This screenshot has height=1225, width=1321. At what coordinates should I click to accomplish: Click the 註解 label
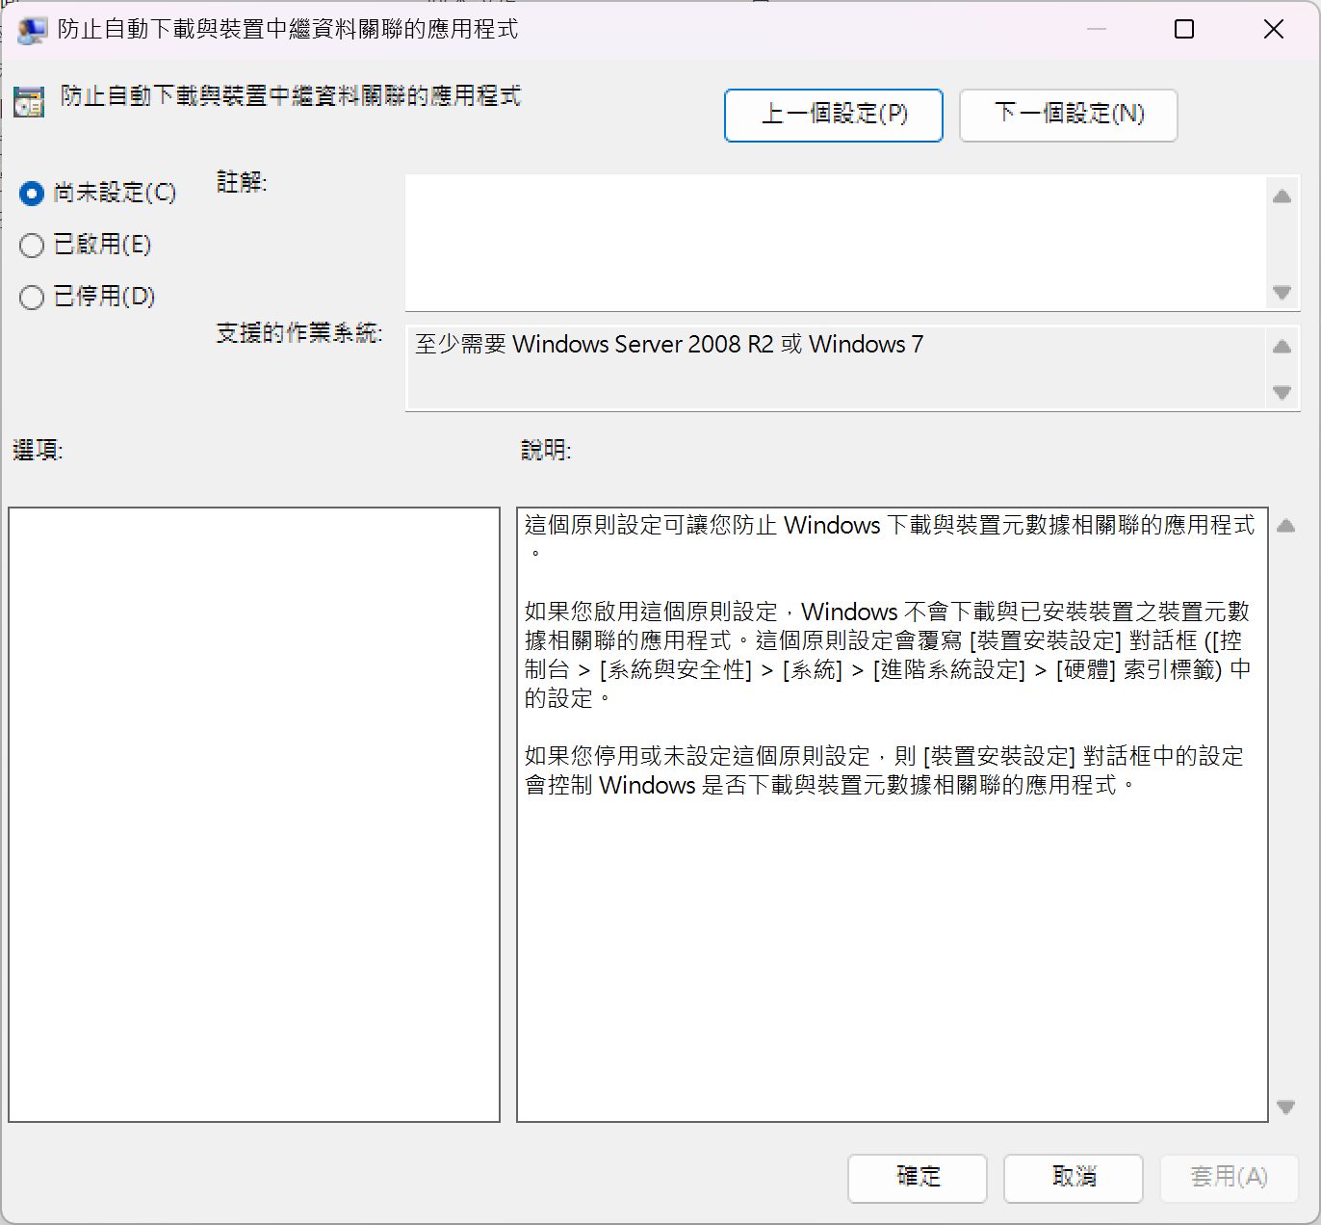click(242, 182)
